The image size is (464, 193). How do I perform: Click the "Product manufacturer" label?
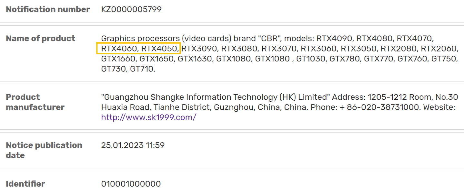35,102
